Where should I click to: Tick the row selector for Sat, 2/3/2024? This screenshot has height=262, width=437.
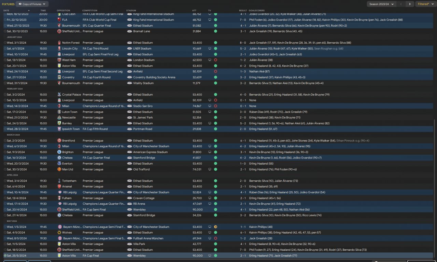[x=5, y=140]
